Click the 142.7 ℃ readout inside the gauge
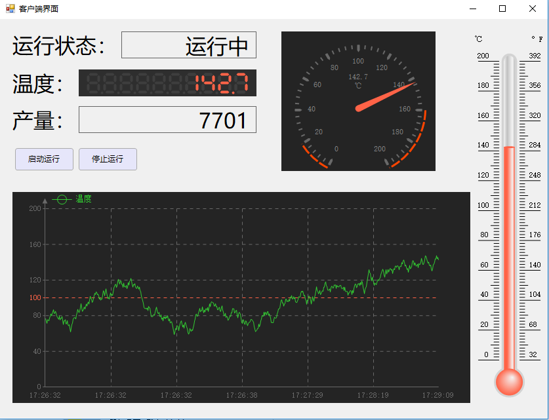 coord(358,81)
